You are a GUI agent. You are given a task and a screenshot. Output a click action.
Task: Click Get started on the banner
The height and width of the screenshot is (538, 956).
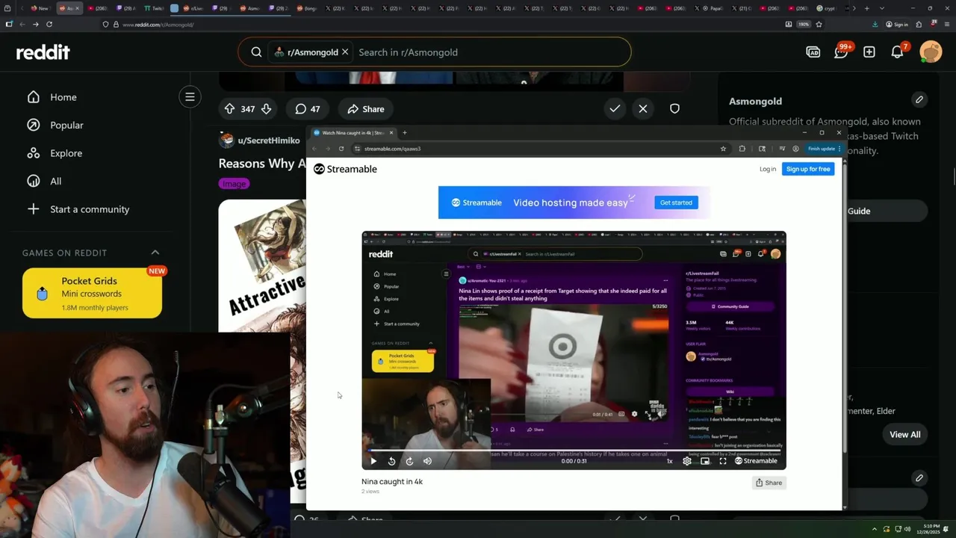pyautogui.click(x=676, y=202)
